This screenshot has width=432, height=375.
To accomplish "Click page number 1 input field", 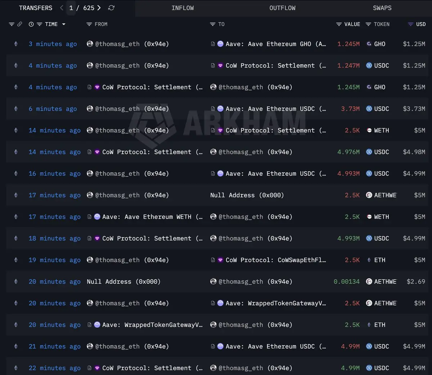I will tap(71, 8).
